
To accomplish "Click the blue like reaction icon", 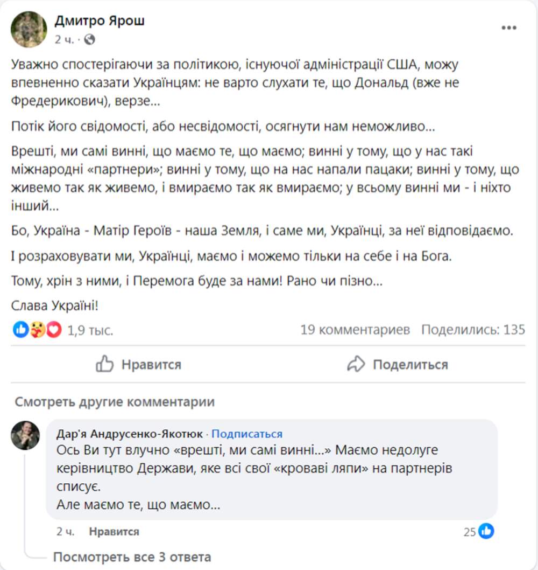I will click(x=20, y=330).
